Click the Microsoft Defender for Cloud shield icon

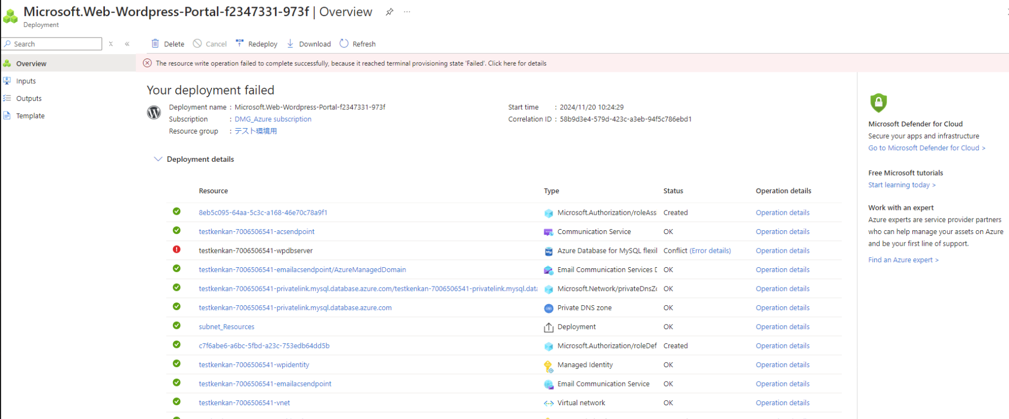tap(878, 103)
